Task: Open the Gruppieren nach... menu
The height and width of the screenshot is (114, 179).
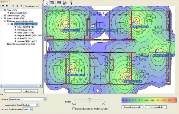Action: [x=33, y=6]
